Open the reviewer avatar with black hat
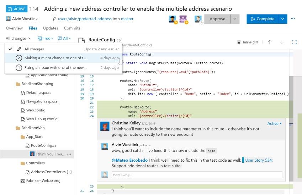302x195 pixels. 173,19
